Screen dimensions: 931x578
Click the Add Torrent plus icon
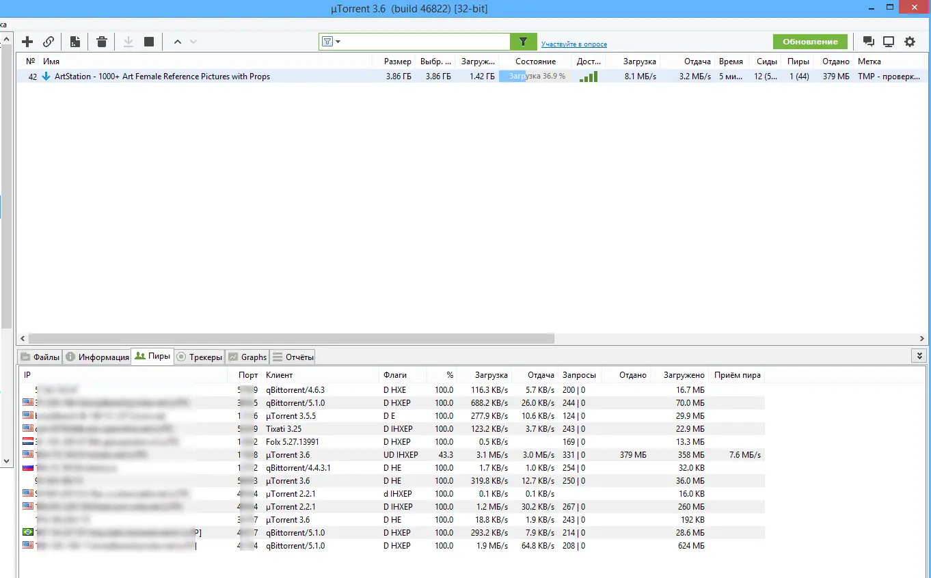click(x=27, y=42)
